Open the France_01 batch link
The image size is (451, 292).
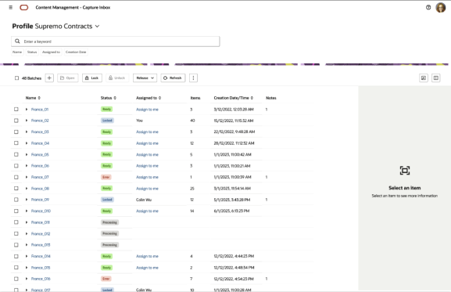(40, 110)
